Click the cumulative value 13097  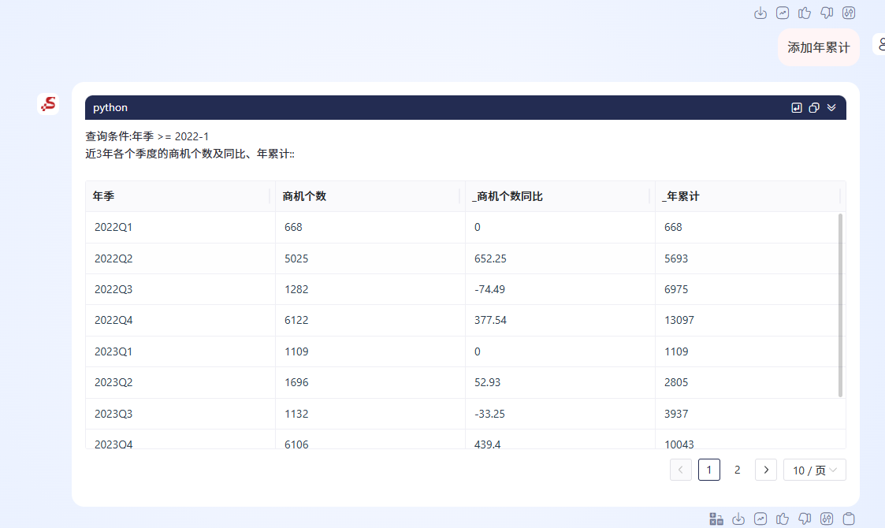point(679,320)
